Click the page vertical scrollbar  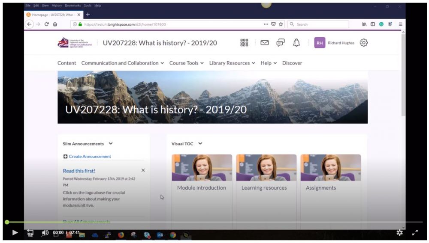click(403, 75)
